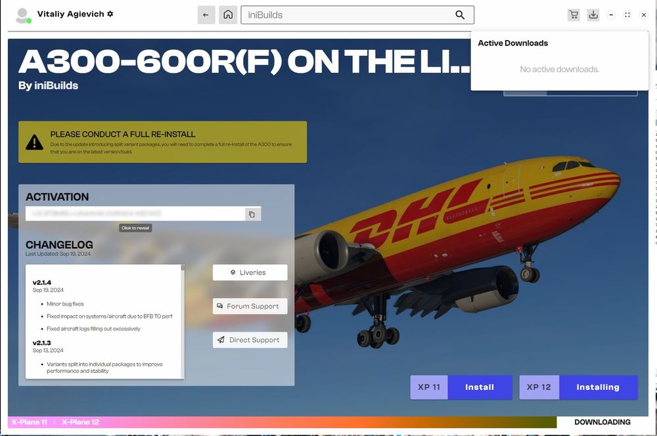Select the X-Plane 11 footer link
This screenshot has height=436, width=657.
click(29, 422)
